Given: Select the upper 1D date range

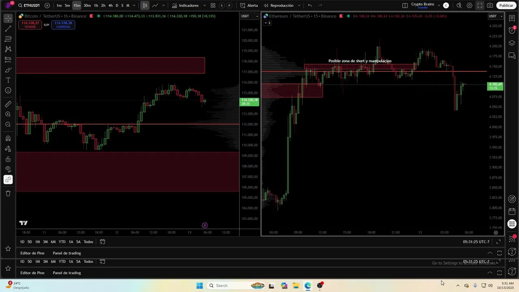Looking at the screenshot, I should [22, 242].
